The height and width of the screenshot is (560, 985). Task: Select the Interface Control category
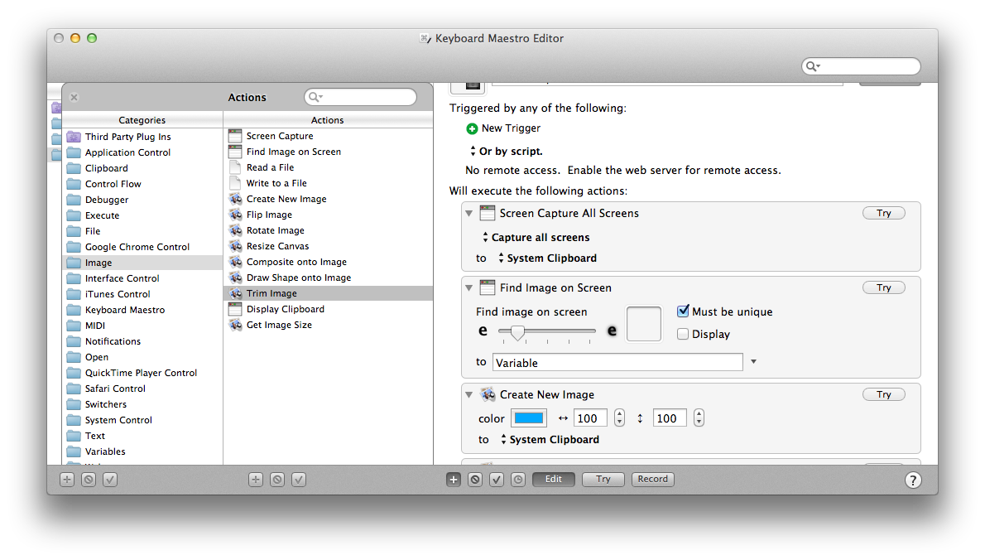tap(122, 278)
